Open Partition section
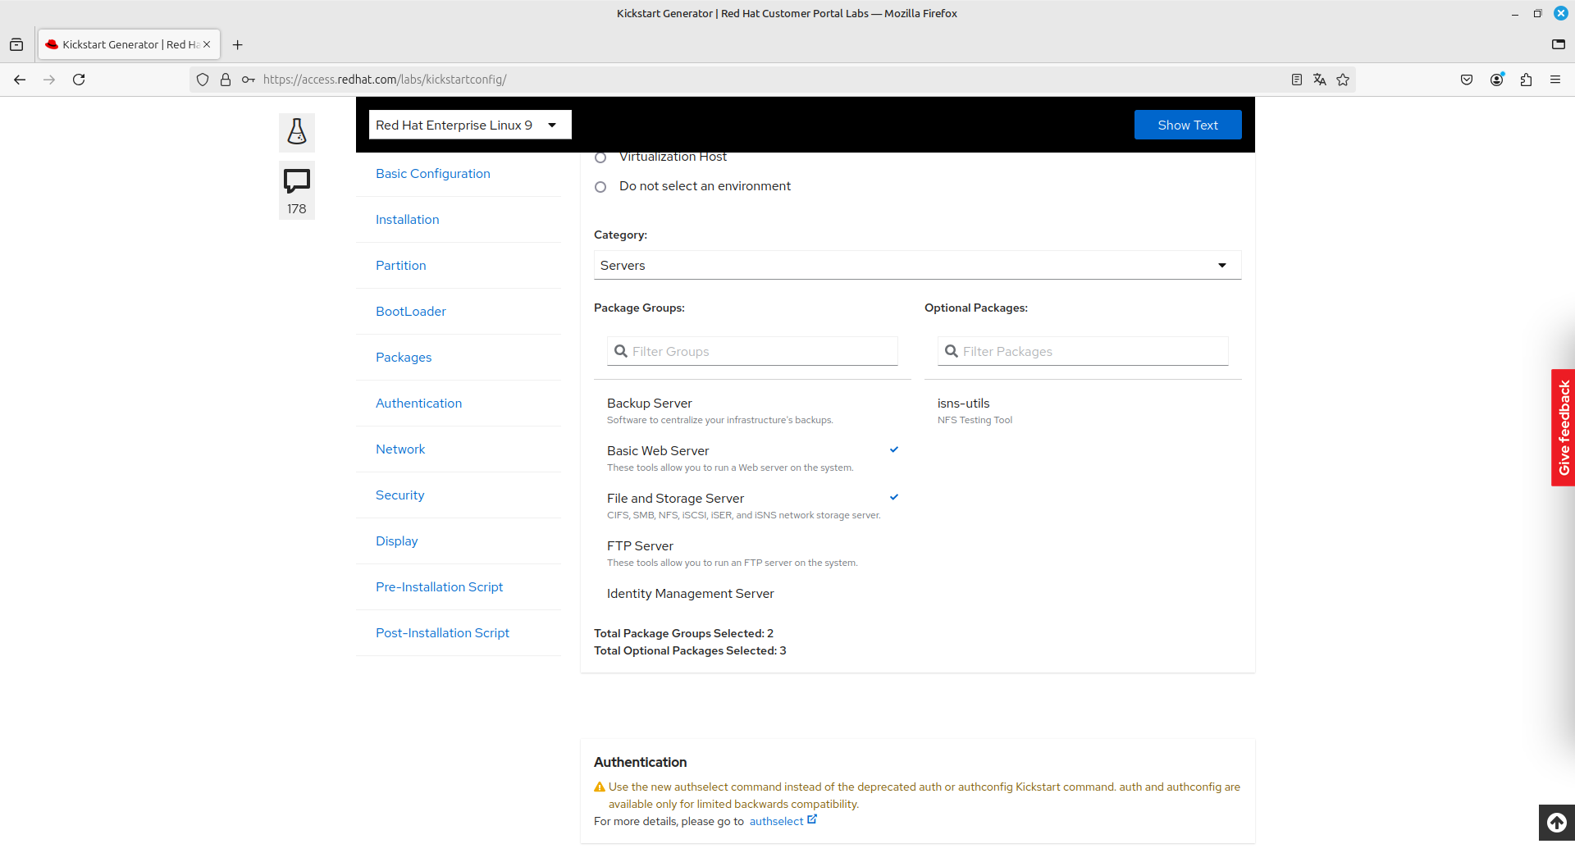Image resolution: width=1575 pixels, height=853 pixels. point(401,266)
